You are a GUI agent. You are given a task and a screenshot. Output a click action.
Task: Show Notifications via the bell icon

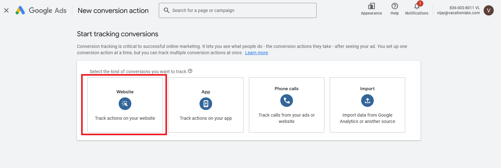417,6
